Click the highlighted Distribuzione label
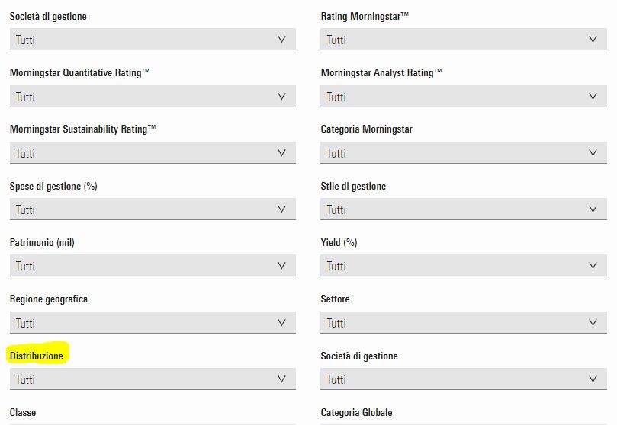Viewport: 617px width, 425px height. (x=37, y=356)
